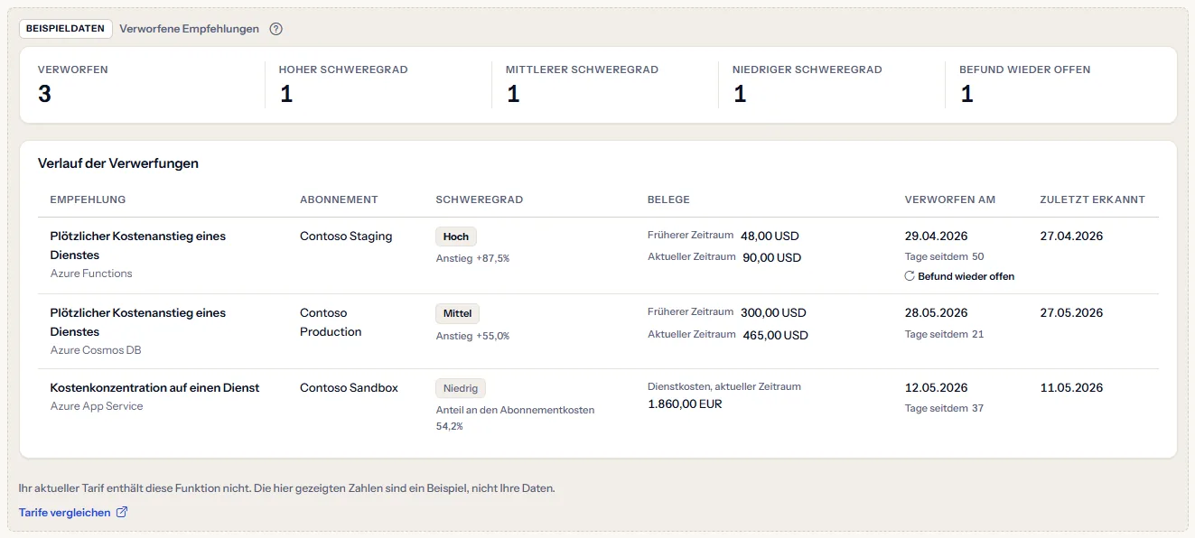This screenshot has width=1195, height=538.
Task: Click the date 11.05.2026
Action: 1071,388
